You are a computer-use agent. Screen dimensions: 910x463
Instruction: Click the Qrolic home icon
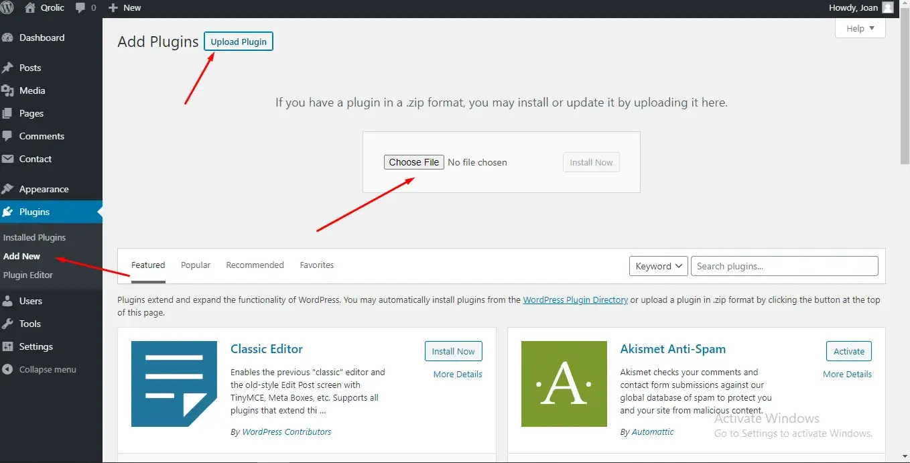click(x=30, y=8)
